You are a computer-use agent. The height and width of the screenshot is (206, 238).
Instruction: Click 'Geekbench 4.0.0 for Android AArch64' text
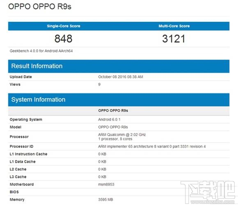pyautogui.click(x=41, y=51)
